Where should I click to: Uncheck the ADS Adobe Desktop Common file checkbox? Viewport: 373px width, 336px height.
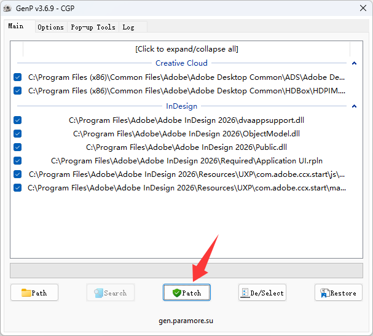pyautogui.click(x=18, y=77)
